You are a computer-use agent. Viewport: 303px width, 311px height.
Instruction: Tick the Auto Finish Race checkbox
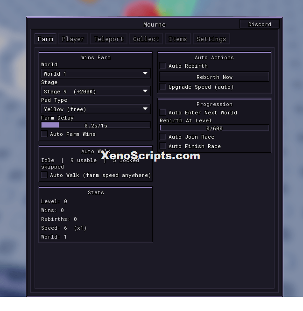[x=163, y=146]
